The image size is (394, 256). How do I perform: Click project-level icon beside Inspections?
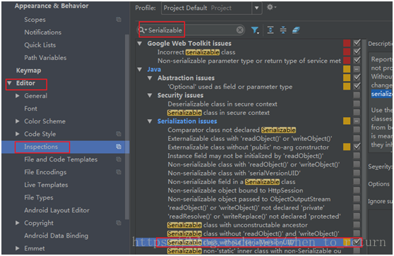point(119,147)
